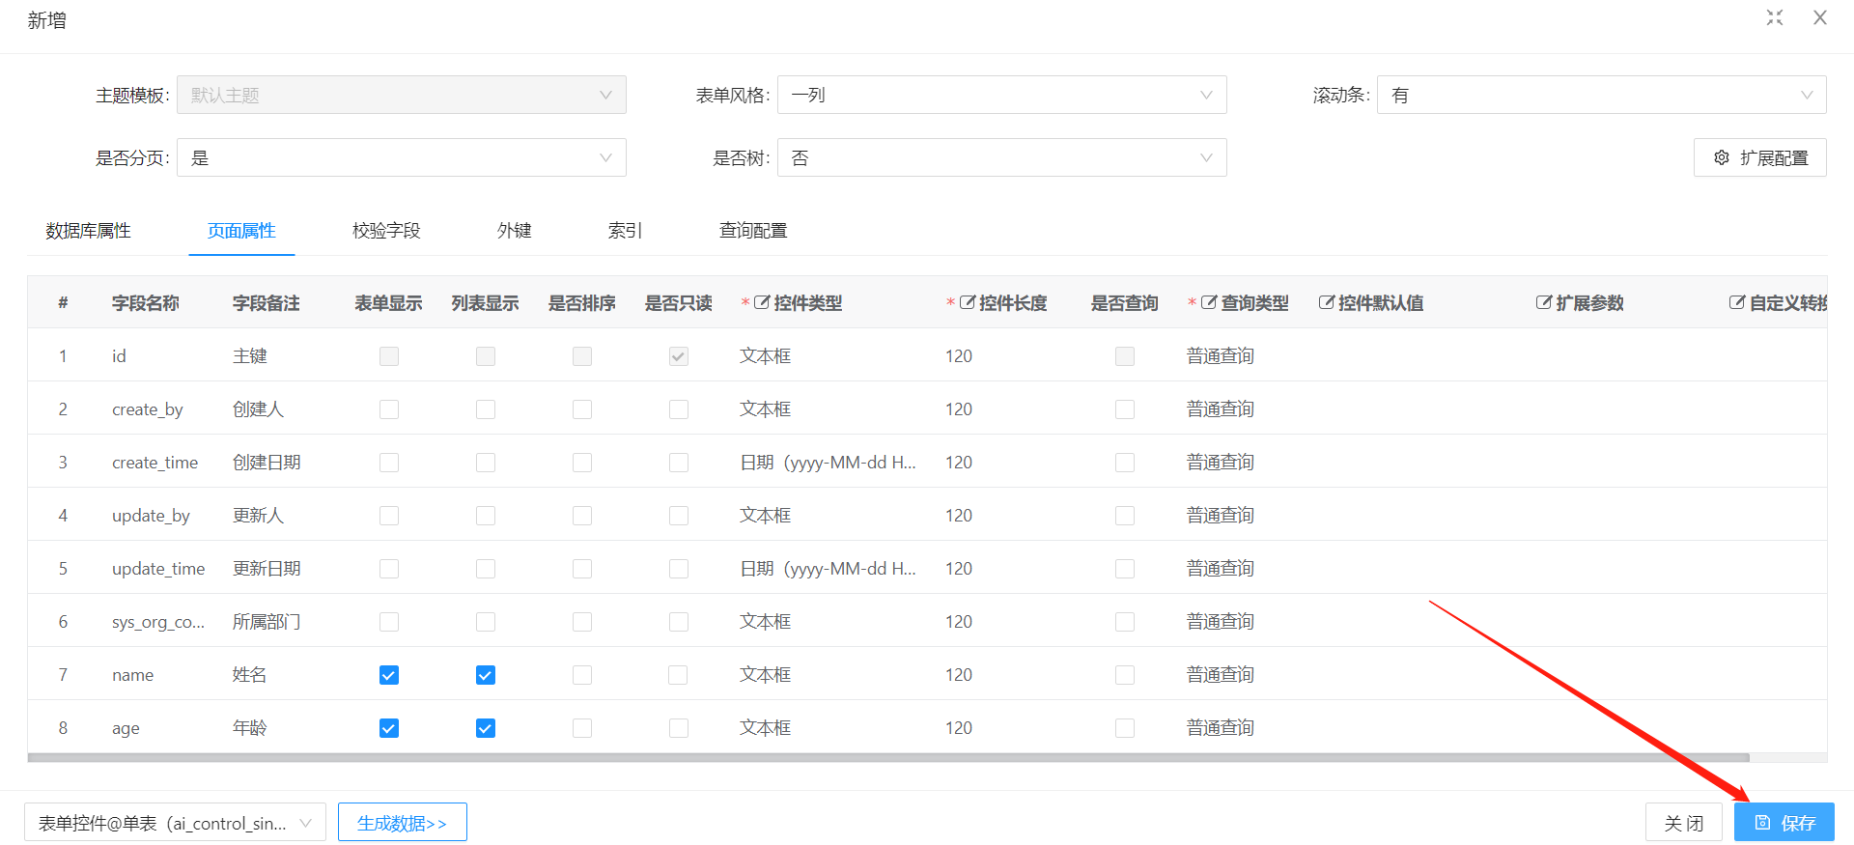
Task: Enable 是否查询 checkbox for create_by row
Action: pos(1125,409)
